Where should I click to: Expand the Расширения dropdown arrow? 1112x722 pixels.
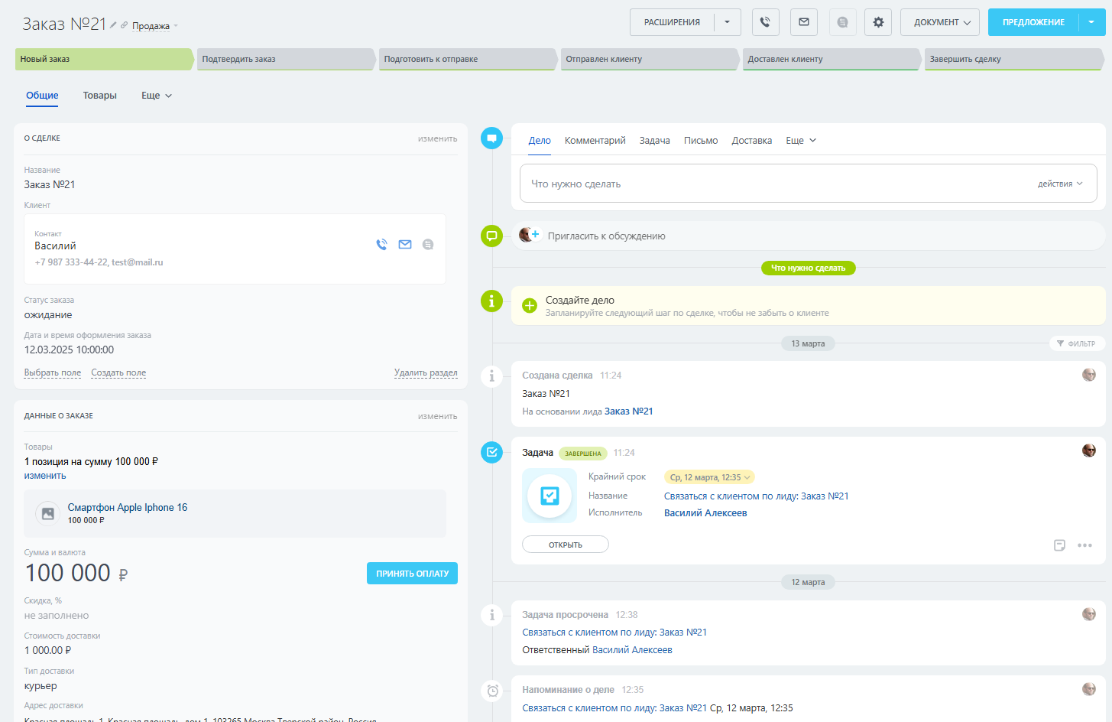click(x=727, y=22)
